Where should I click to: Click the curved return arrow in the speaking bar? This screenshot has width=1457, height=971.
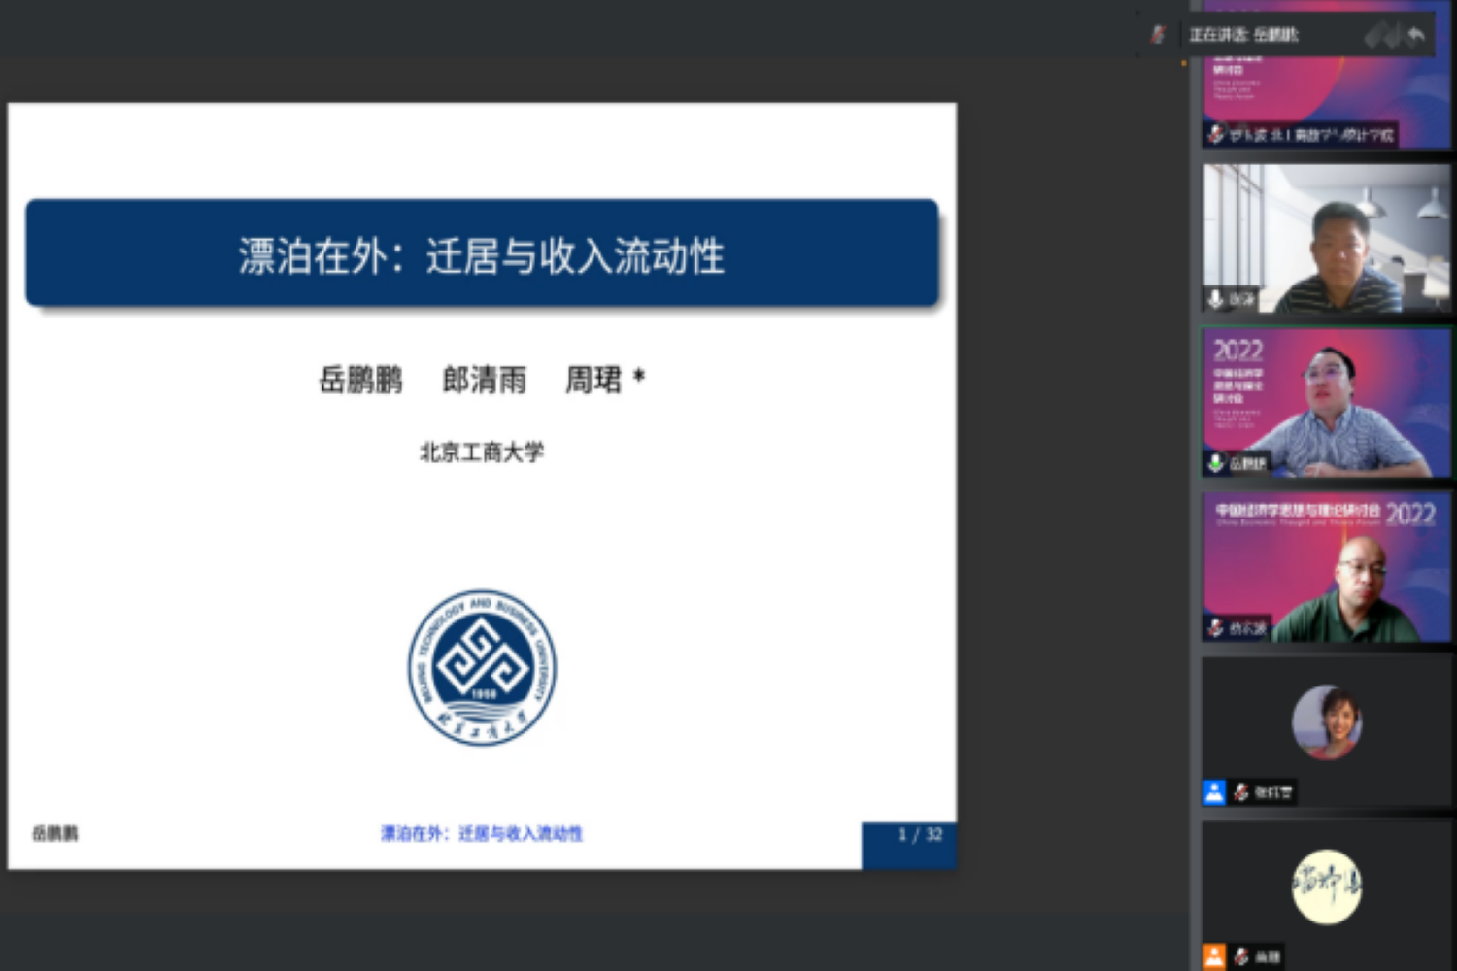(x=1416, y=36)
